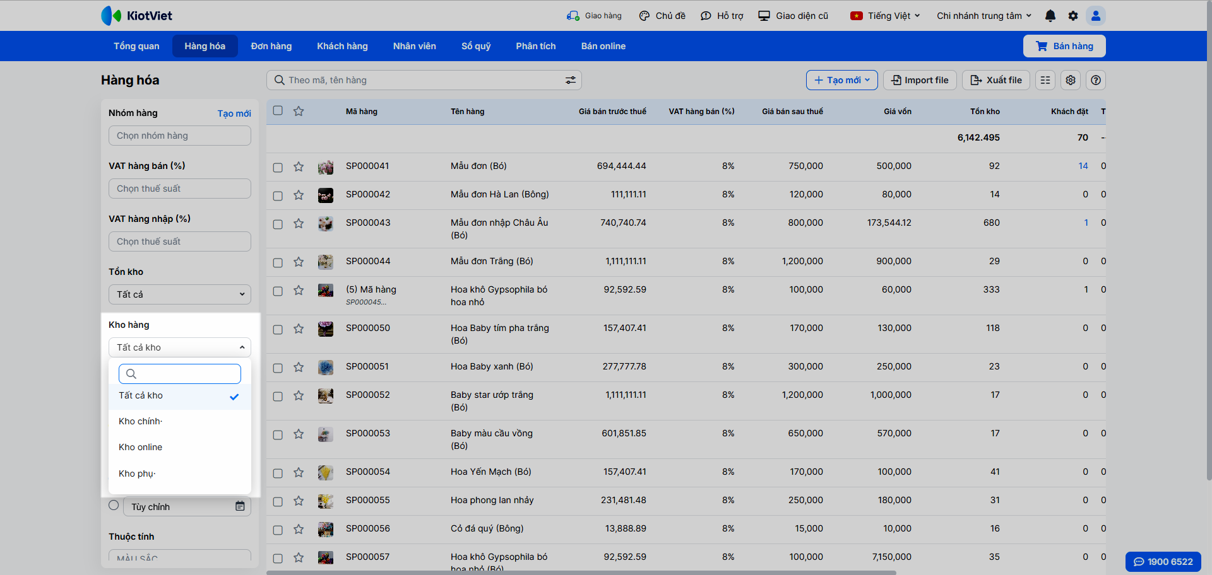Choose Kho online from warehouse list

click(x=141, y=447)
